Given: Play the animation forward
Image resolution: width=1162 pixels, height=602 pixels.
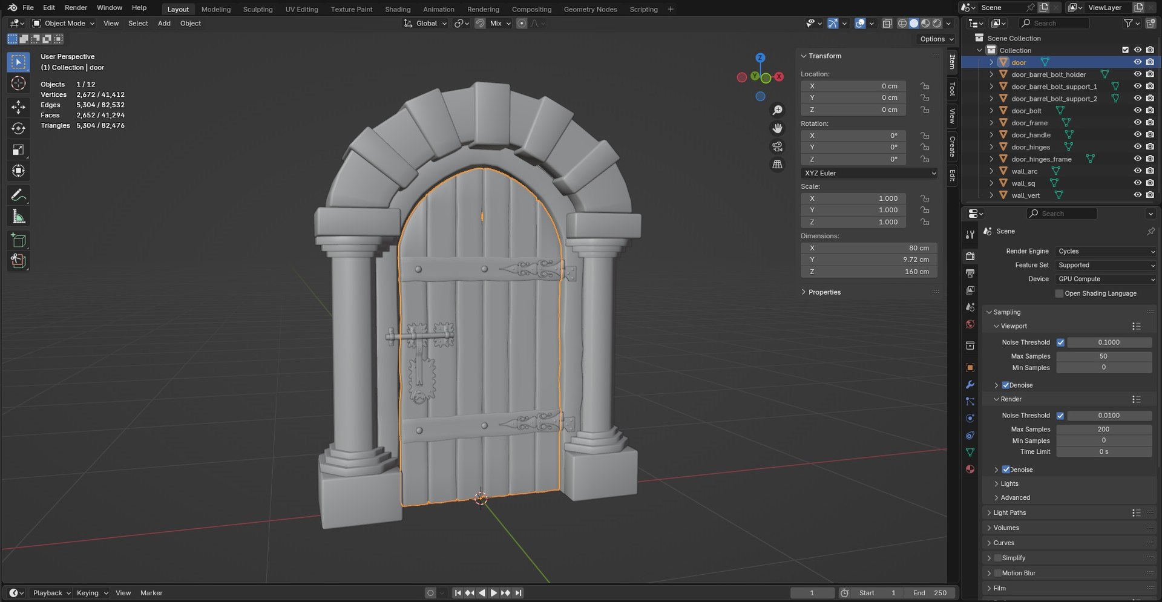Looking at the screenshot, I should [x=493, y=593].
